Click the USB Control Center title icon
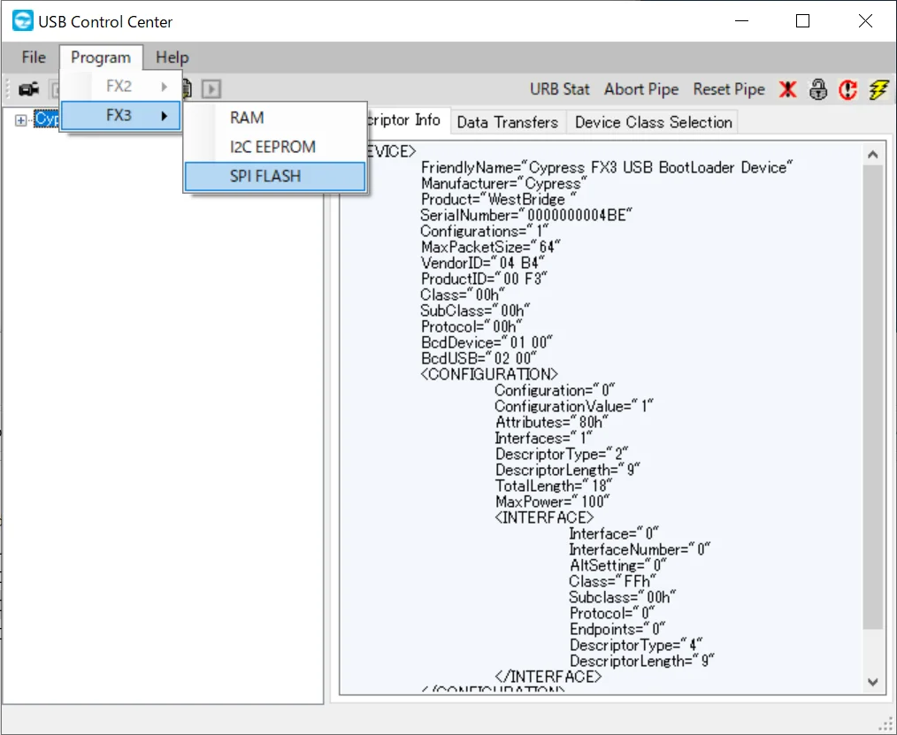897x735 pixels. click(22, 21)
